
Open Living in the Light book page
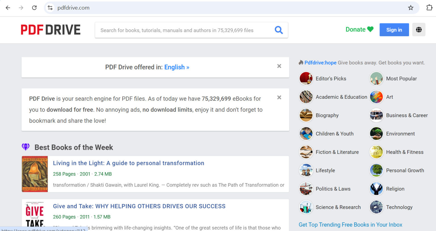128,163
